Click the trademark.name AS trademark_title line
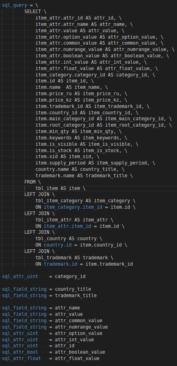This screenshot has width=177, height=366. (x=84, y=175)
